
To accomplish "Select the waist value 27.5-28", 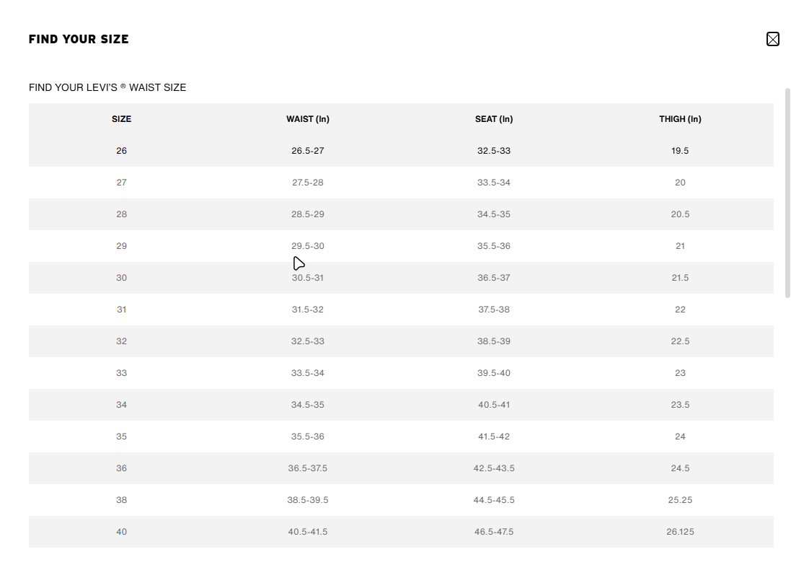I will coord(308,183).
